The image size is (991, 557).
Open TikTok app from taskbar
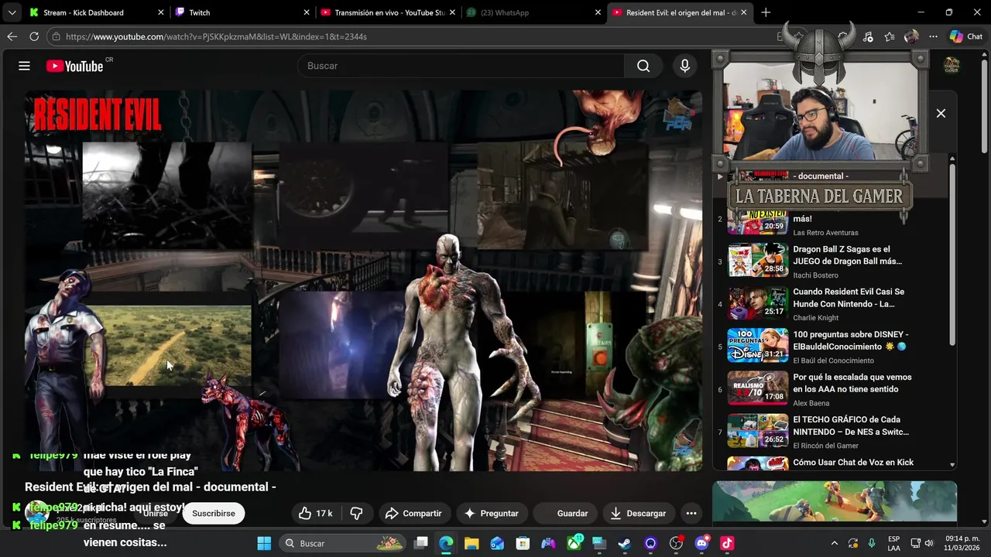(x=727, y=543)
